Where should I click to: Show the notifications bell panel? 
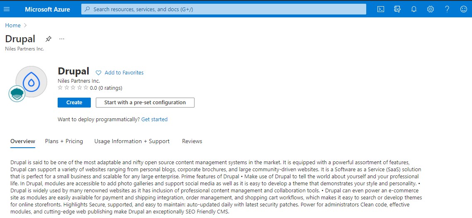414,9
